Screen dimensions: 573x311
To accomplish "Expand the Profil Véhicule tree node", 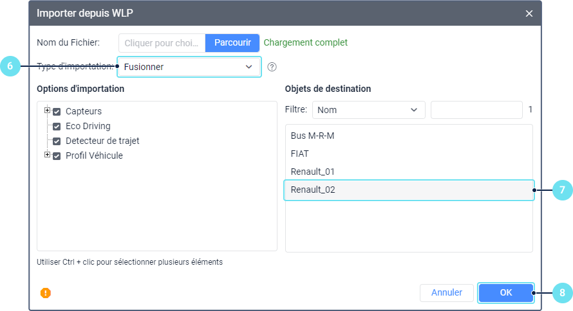I will pos(47,155).
